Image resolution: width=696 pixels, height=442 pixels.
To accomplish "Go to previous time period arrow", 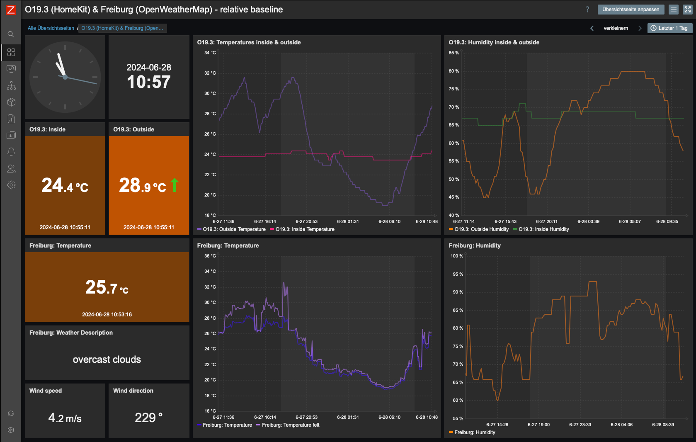I will coord(592,28).
